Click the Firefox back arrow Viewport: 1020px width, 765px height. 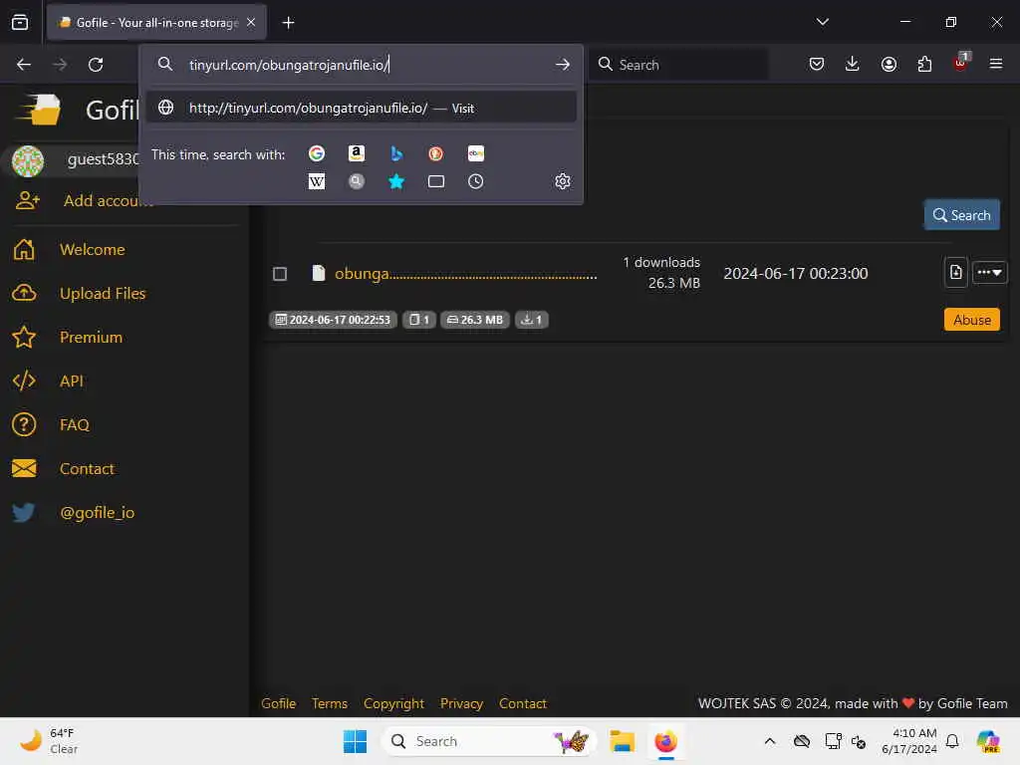pos(24,65)
